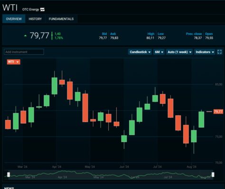Open the 6M time range dropdown
The image size is (225, 189).
[159, 52]
